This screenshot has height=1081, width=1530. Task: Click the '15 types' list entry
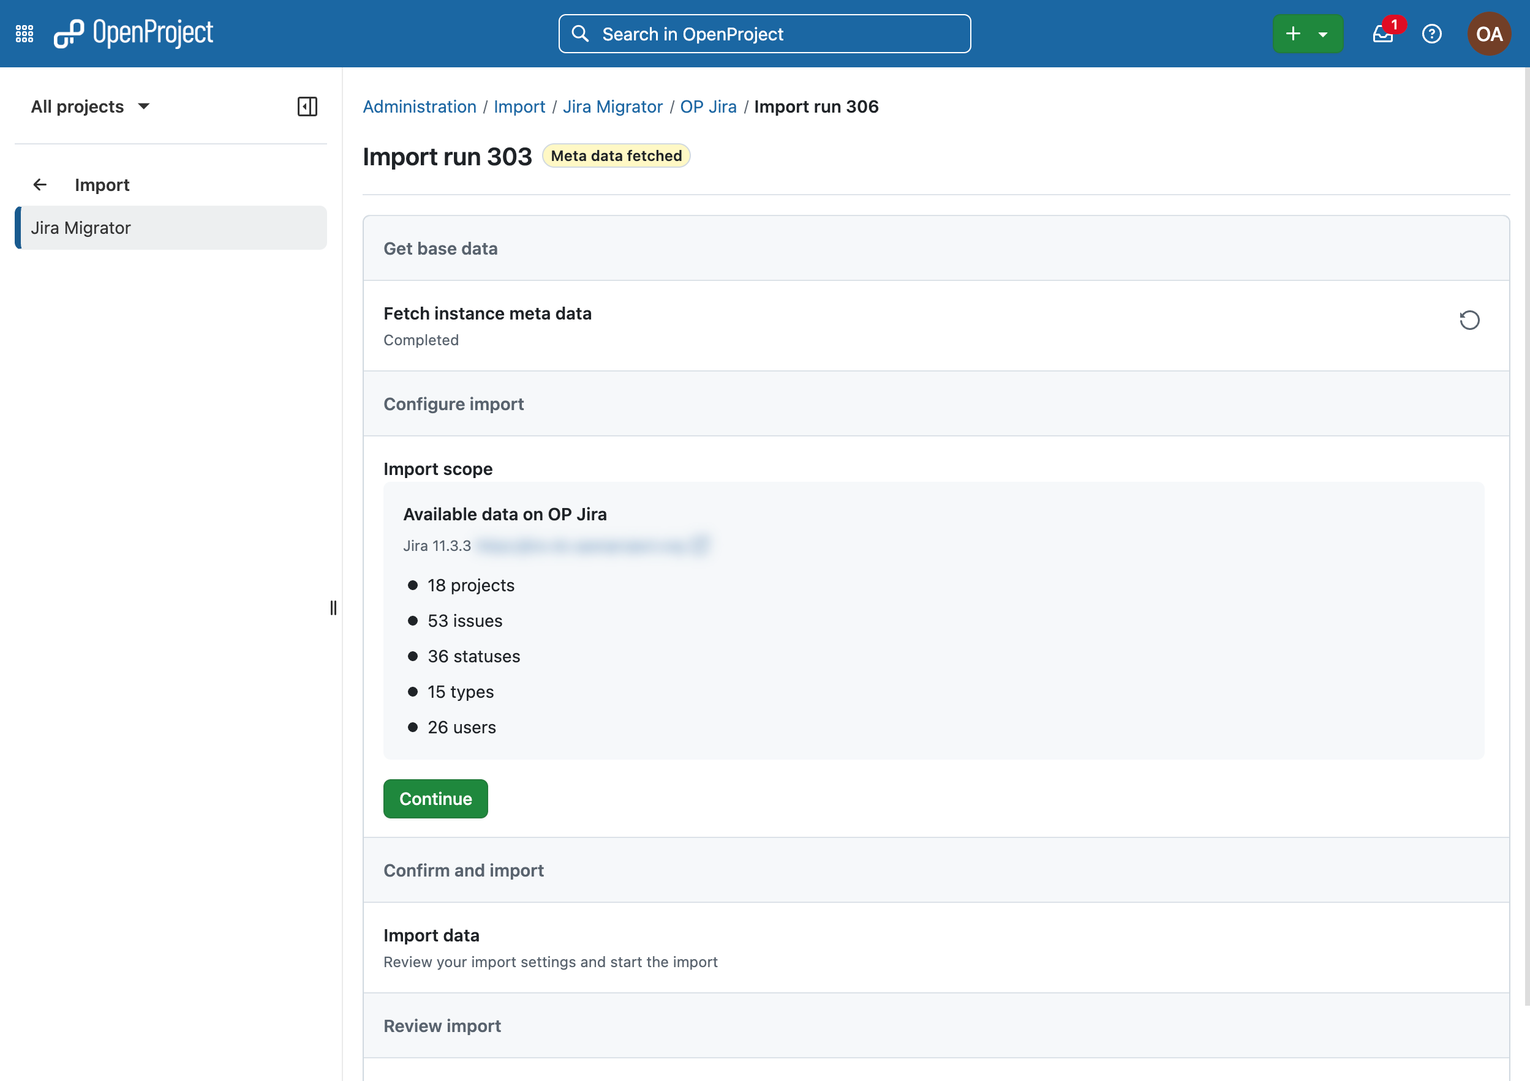(461, 692)
